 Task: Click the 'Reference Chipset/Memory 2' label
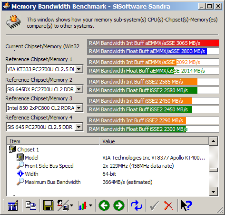click(39, 80)
